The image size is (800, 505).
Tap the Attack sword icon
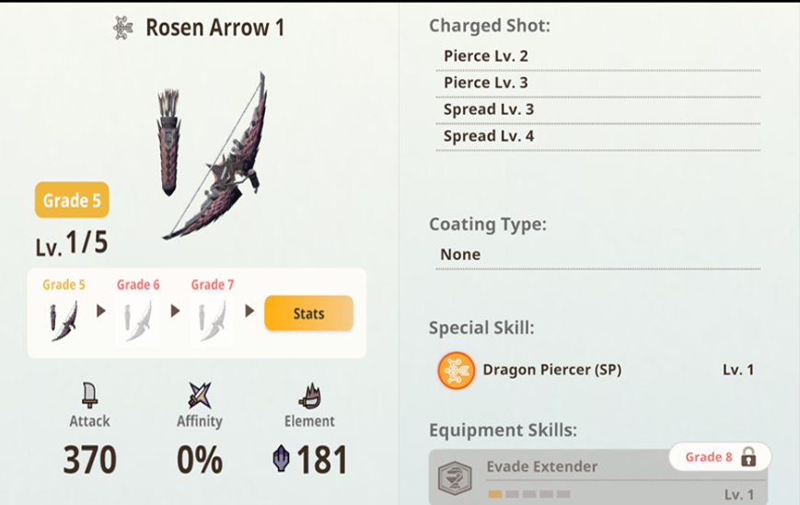pos(89,396)
